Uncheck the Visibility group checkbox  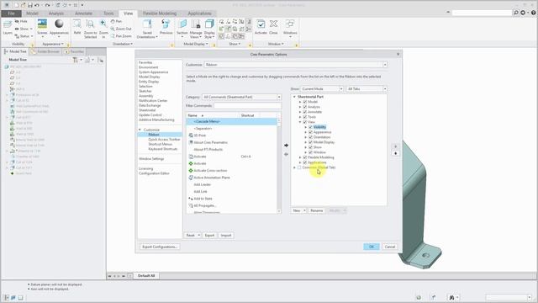point(310,127)
